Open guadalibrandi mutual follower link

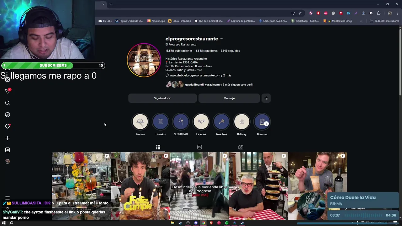coord(194,84)
